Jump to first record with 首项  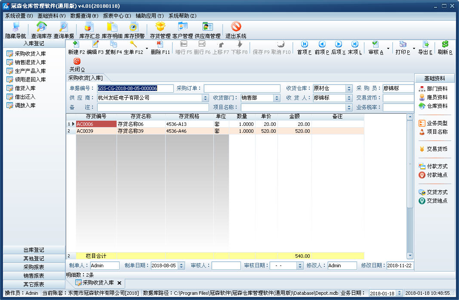coord(304,48)
